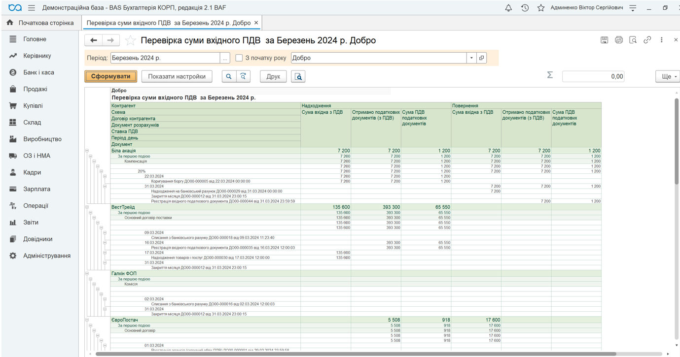Viewport: 680px width, 357px height.
Task: Click the printer icon in the header
Action: point(619,40)
